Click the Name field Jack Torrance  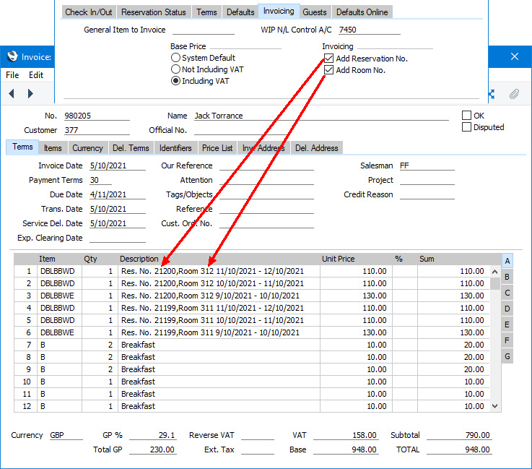(x=321, y=116)
